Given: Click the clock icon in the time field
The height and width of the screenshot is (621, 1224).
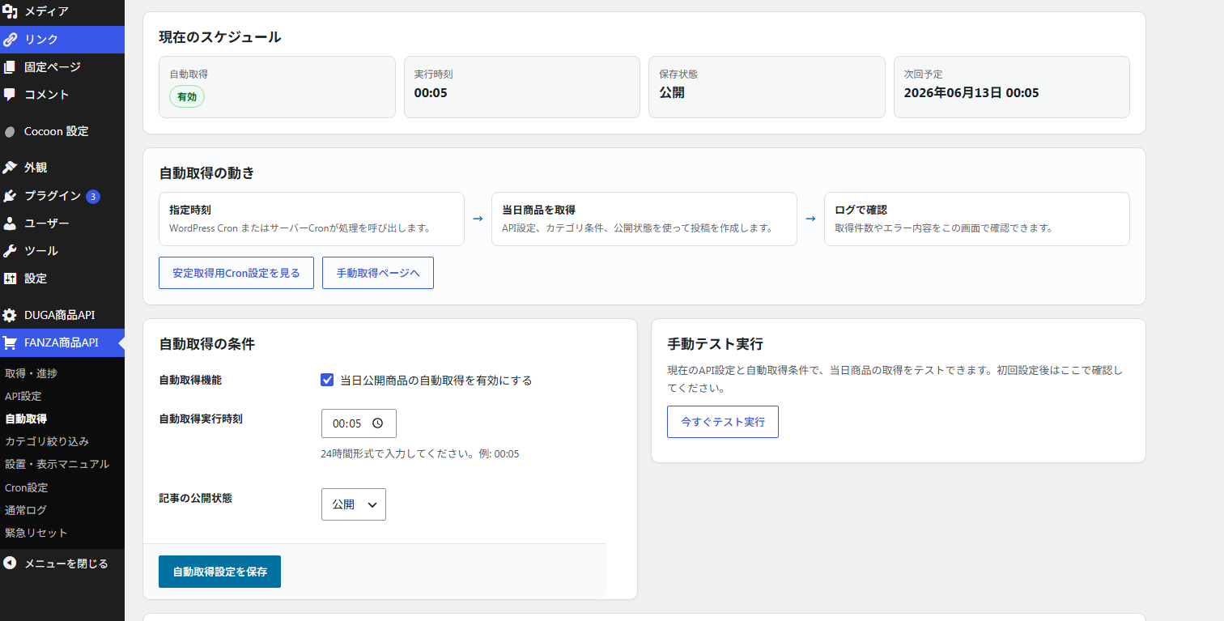Looking at the screenshot, I should pos(377,423).
